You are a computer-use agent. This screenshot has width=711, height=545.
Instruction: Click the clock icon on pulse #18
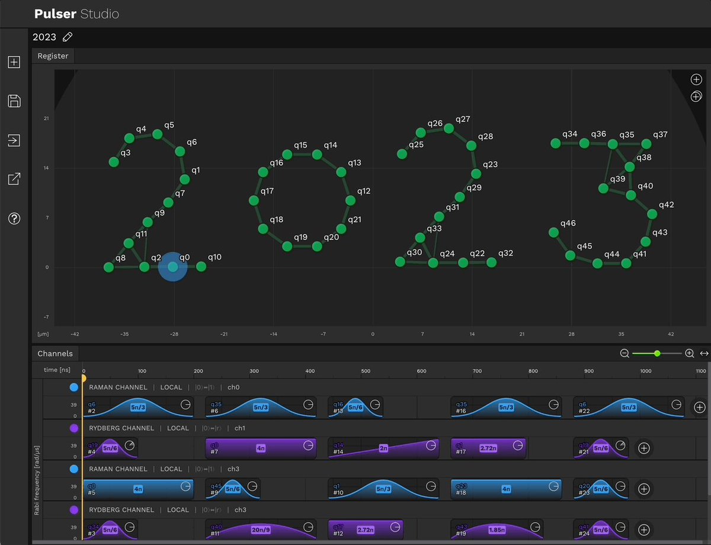coord(553,486)
